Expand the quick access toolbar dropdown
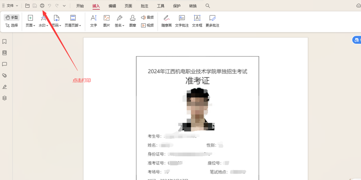 click(x=64, y=6)
